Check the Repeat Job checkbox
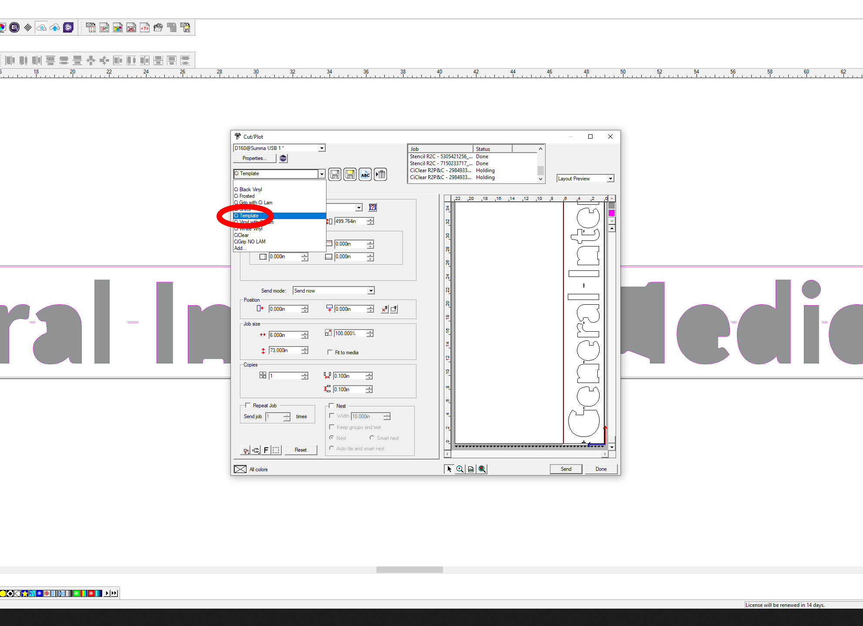 pyautogui.click(x=248, y=405)
